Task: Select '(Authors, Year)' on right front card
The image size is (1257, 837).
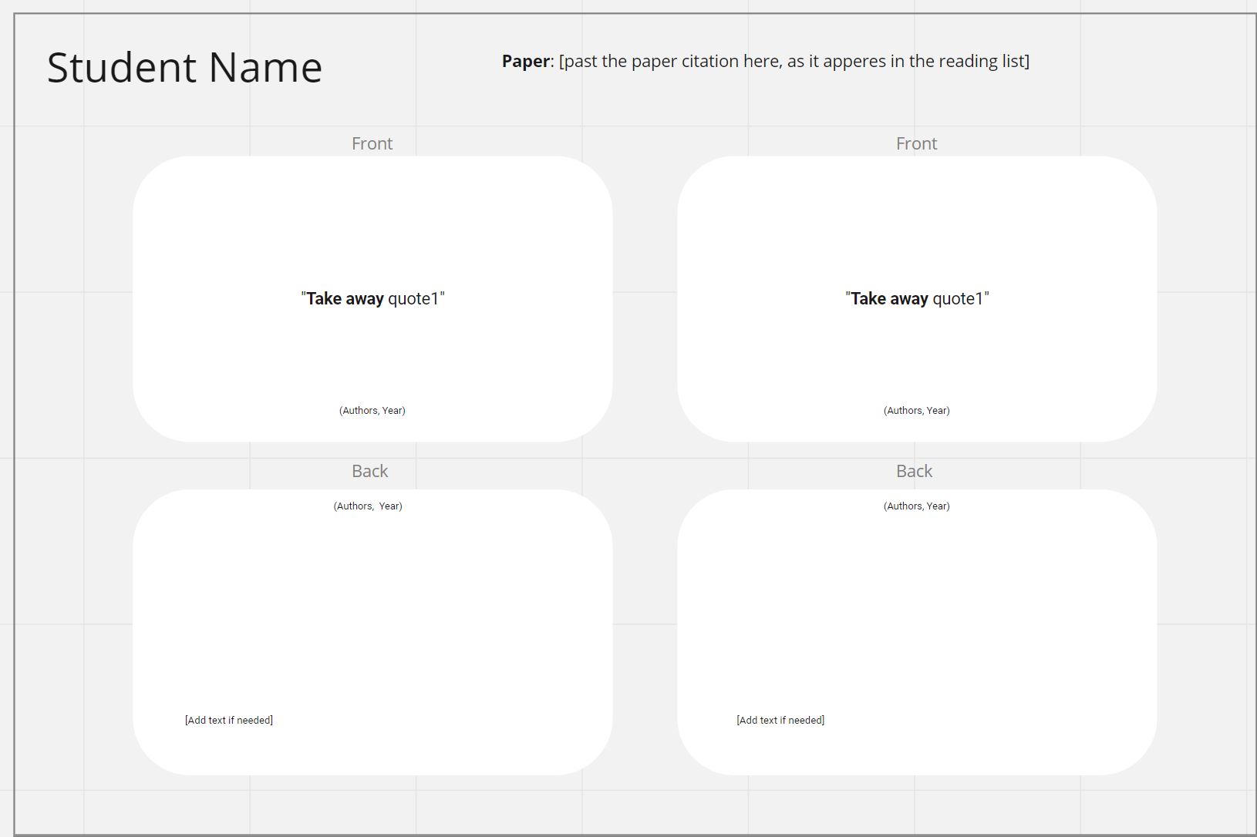Action: click(x=917, y=411)
